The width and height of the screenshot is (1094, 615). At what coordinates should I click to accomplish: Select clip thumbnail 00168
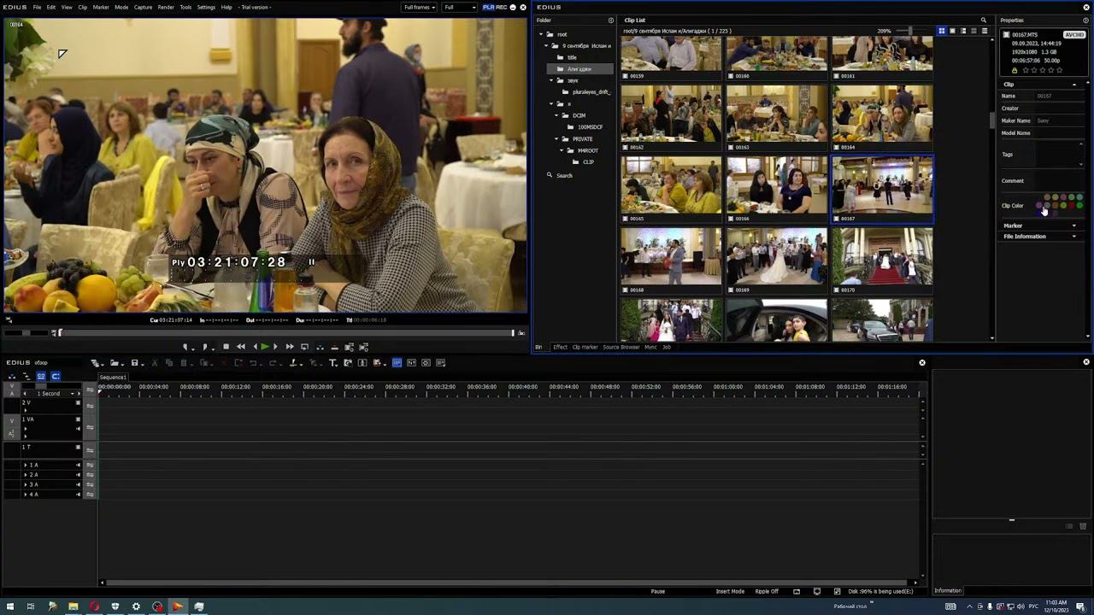tap(671, 256)
